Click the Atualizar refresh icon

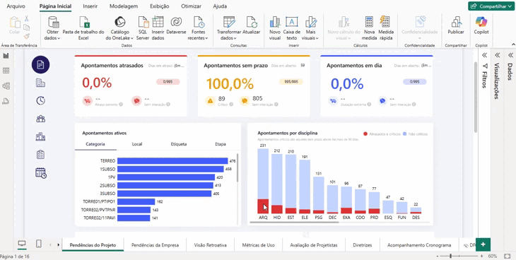[252, 22]
